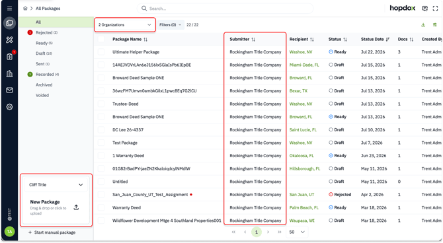Check the Untitled row checkbox
The width and height of the screenshot is (443, 243).
tap(101, 182)
